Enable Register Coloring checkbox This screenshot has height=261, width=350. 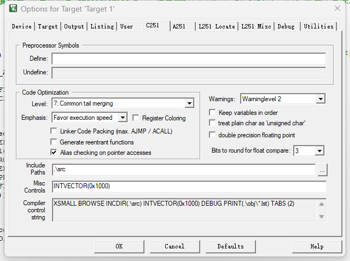pyautogui.click(x=136, y=118)
